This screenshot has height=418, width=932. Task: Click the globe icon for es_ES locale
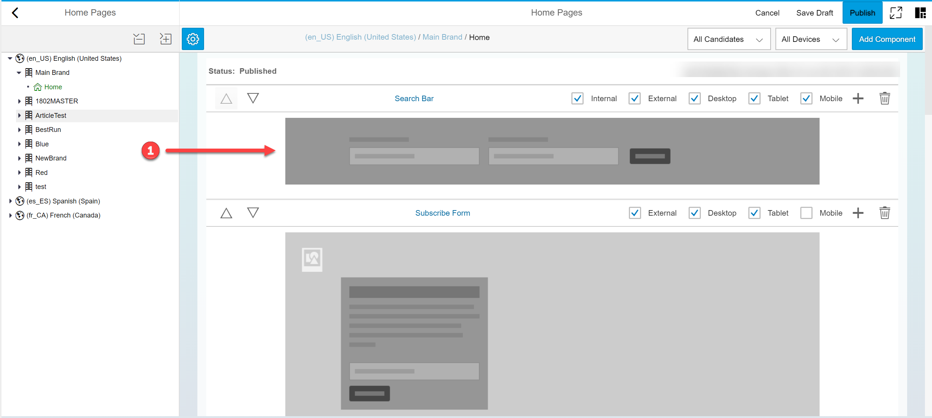point(20,201)
